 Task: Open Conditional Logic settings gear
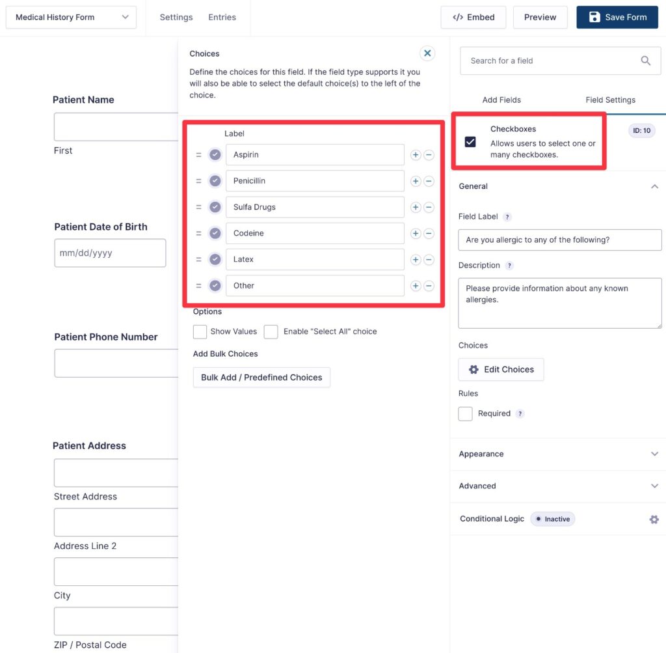click(654, 519)
